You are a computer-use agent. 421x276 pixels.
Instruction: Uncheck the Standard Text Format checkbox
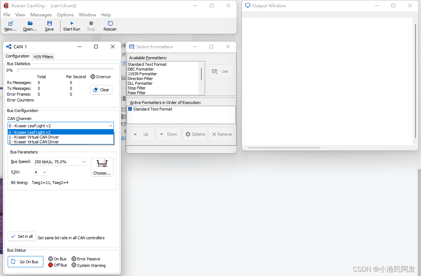[x=130, y=109]
